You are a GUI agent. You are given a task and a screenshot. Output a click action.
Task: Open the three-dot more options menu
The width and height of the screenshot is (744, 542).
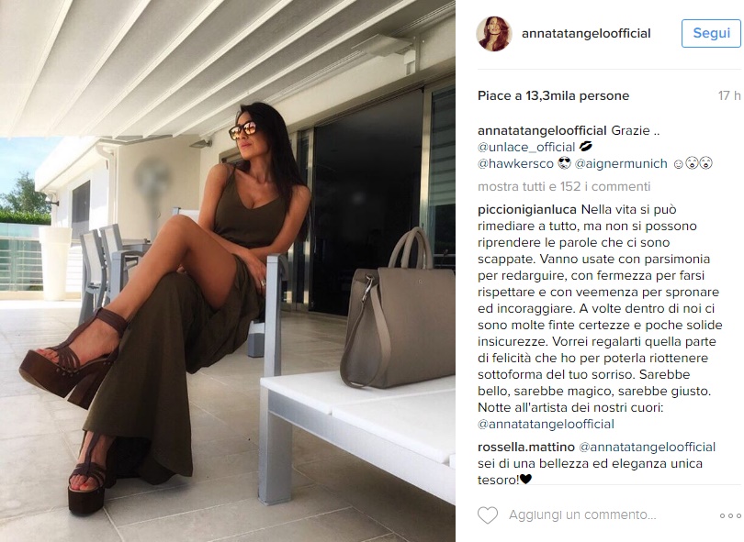729,515
